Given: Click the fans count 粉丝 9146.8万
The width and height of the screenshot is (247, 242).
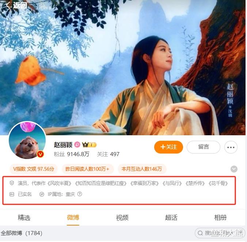Looking at the screenshot, I should click(72, 154).
